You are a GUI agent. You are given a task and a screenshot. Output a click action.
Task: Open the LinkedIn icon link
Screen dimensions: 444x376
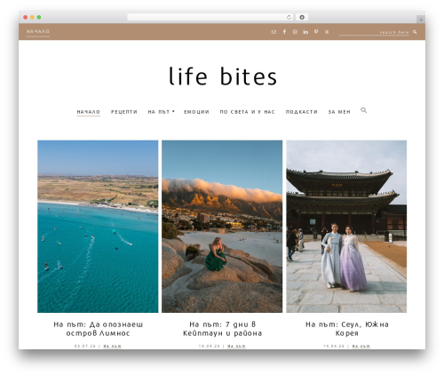[305, 32]
